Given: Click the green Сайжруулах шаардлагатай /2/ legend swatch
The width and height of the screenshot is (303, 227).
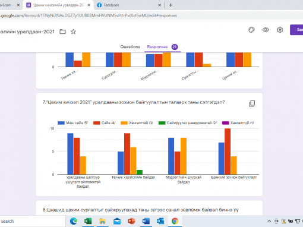Looking at the screenshot, I should click(162, 123).
